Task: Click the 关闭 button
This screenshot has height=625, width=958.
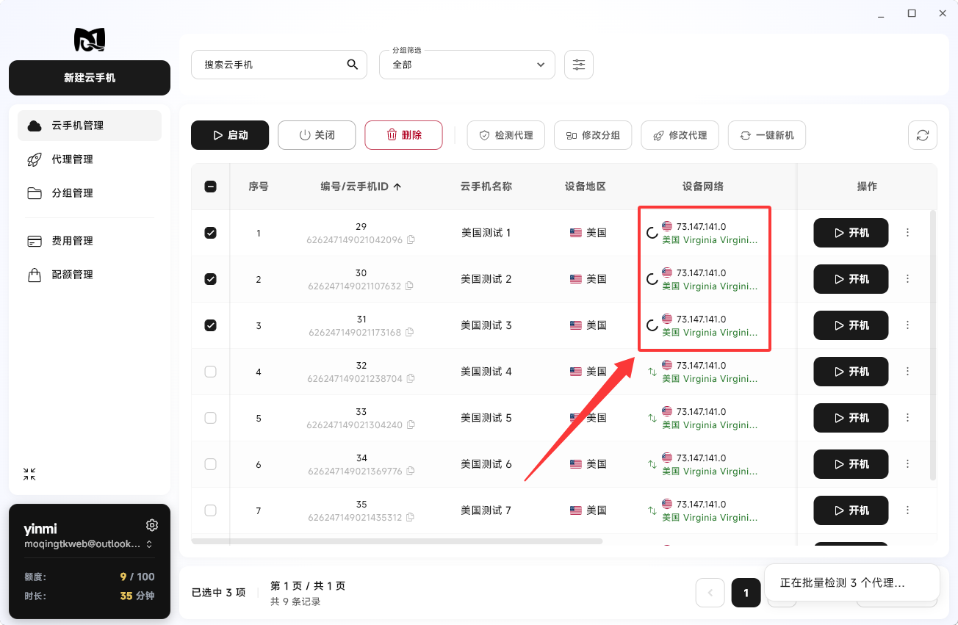Action: click(x=317, y=135)
